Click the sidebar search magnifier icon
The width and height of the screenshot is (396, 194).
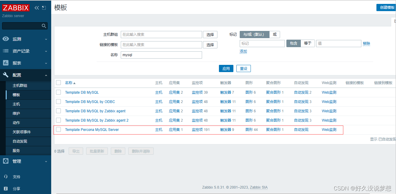point(44,26)
